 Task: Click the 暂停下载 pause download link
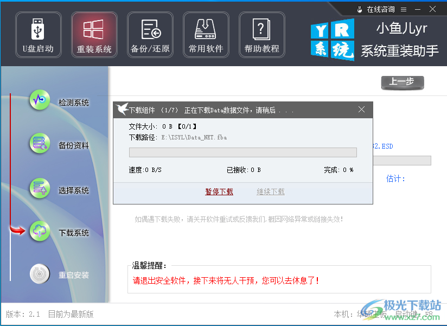pos(219,192)
